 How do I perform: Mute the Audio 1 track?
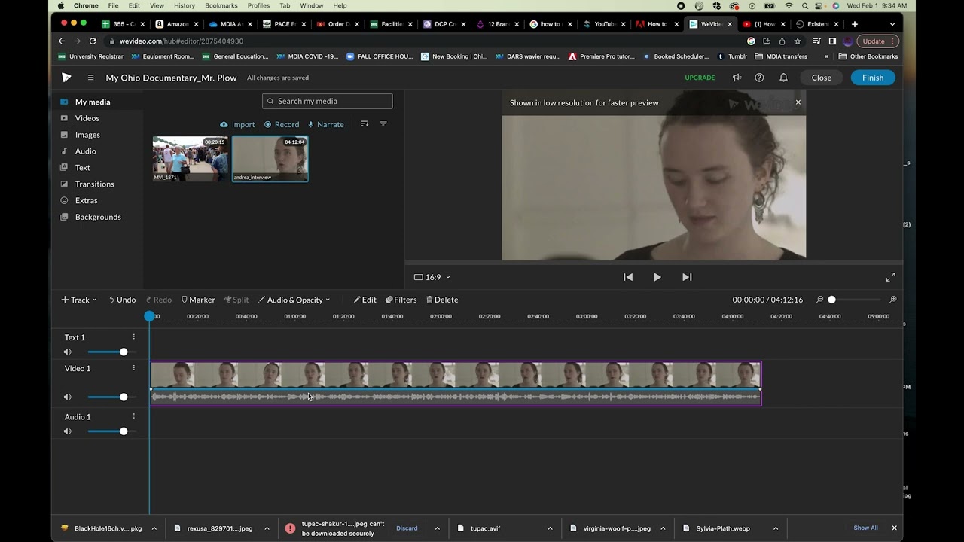(68, 431)
